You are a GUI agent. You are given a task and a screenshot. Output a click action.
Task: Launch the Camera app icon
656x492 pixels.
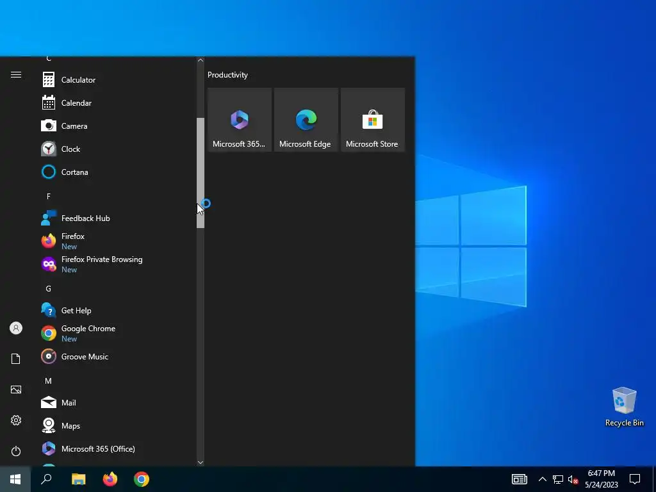(x=49, y=126)
